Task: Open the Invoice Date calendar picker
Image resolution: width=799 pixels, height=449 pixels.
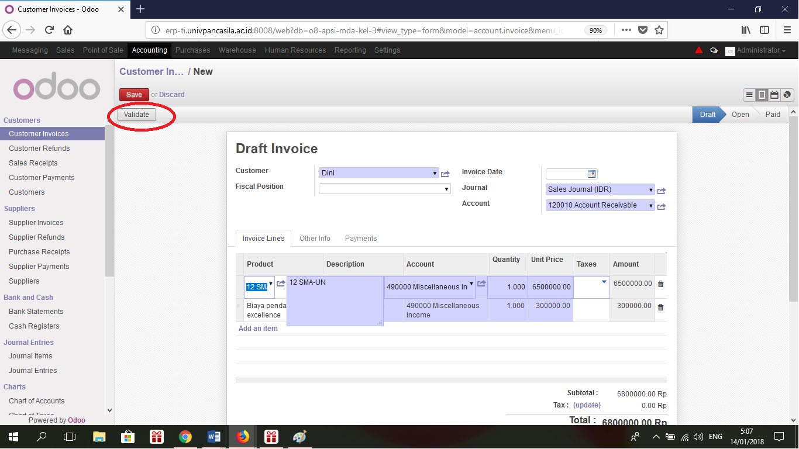Action: 591,174
